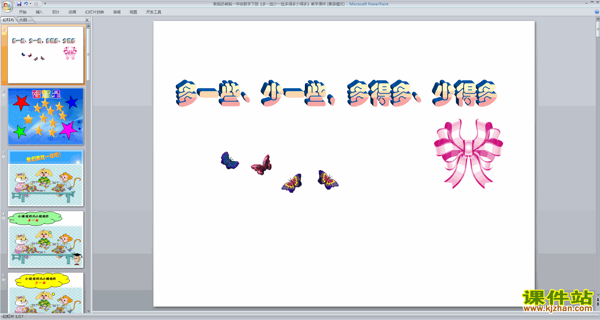Click animation star icon beside slide 4
This screenshot has height=320, width=600.
click(4, 218)
